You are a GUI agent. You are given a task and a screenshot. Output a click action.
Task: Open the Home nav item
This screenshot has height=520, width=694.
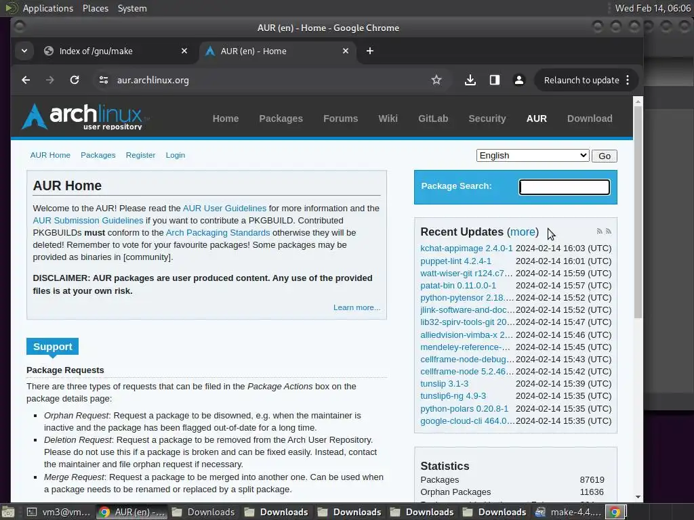(x=226, y=118)
